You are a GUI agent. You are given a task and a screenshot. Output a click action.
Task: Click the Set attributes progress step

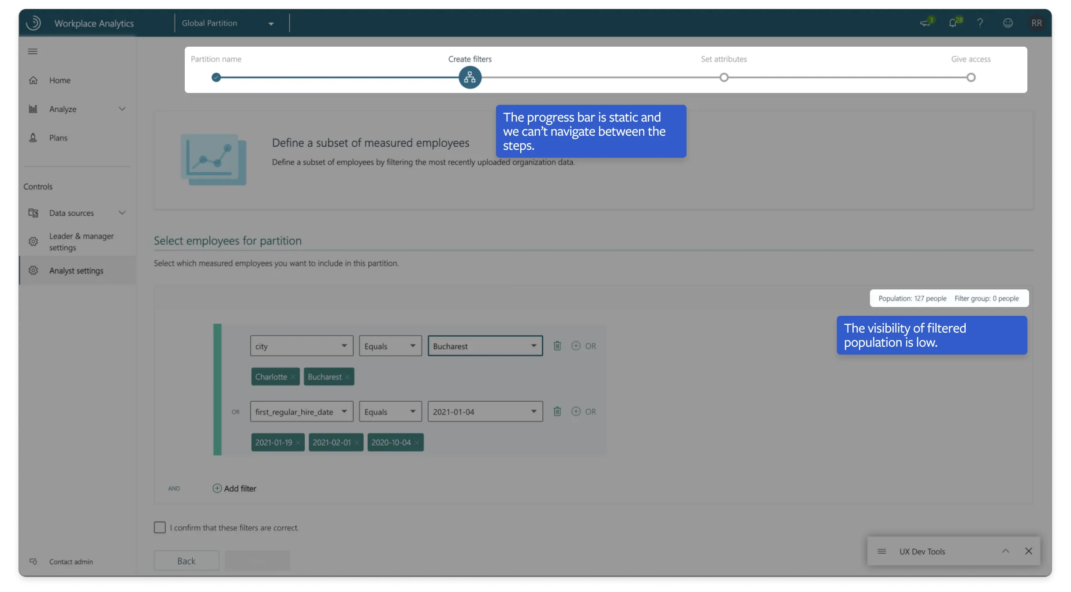coord(724,78)
